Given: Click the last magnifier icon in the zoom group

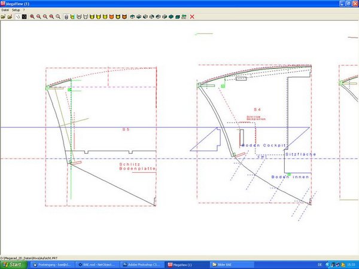Looking at the screenshot, I should 58,17.
